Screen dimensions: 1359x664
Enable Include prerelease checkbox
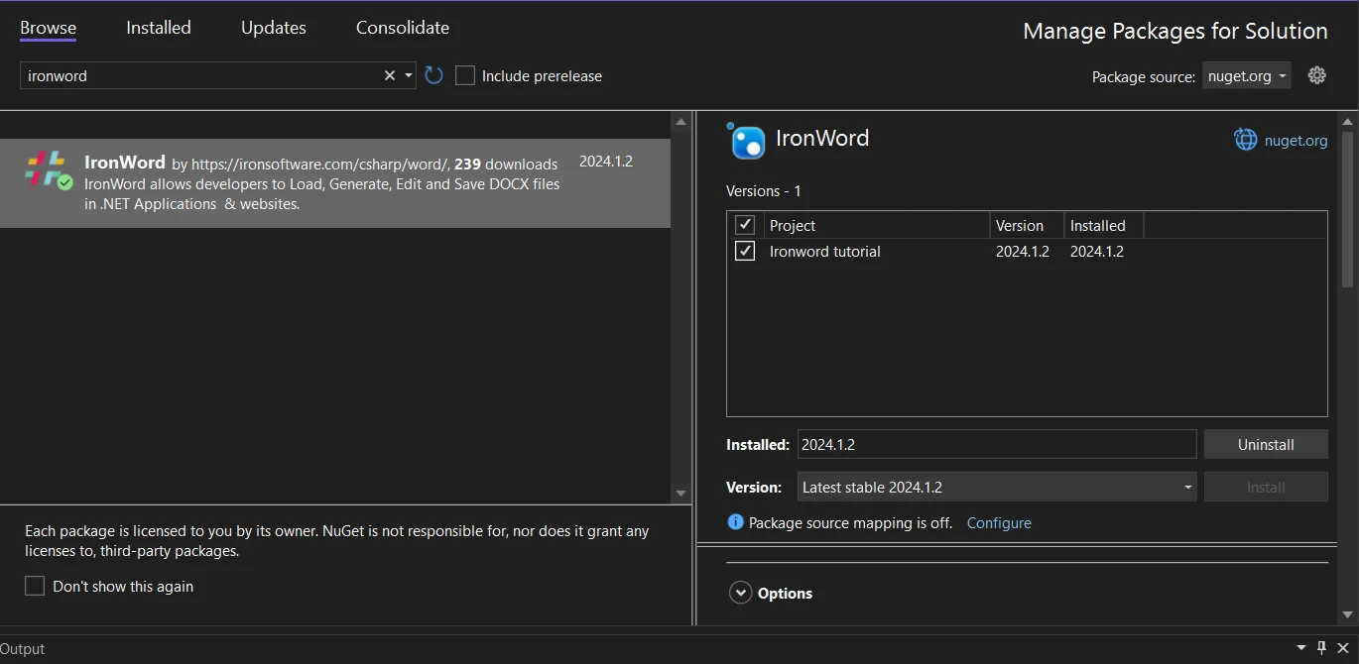click(465, 75)
